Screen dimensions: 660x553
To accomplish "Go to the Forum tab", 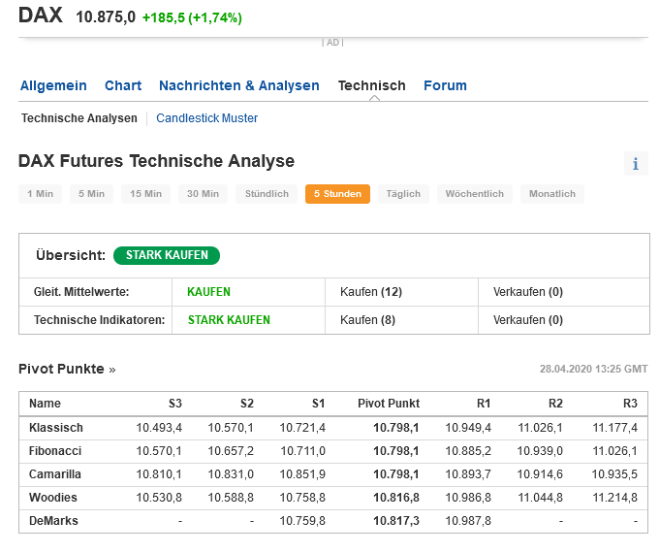I will pos(445,85).
